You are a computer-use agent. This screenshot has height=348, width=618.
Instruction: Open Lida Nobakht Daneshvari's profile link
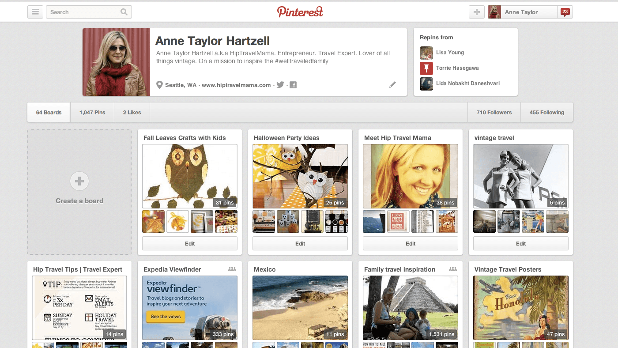(x=468, y=83)
